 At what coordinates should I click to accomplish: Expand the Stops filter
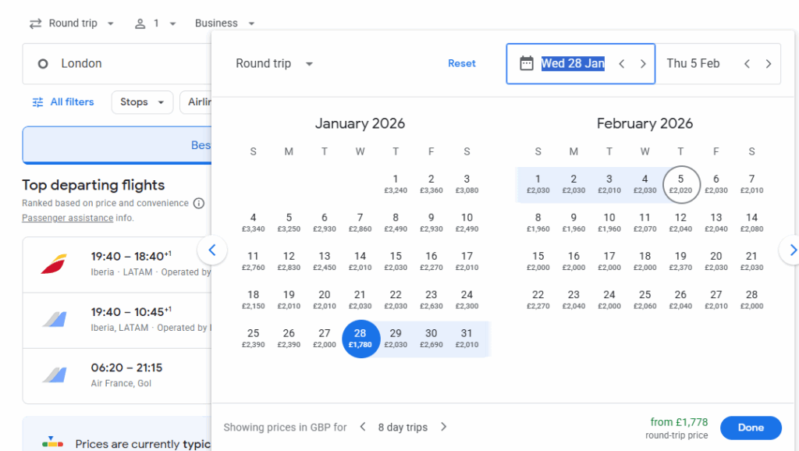click(142, 102)
